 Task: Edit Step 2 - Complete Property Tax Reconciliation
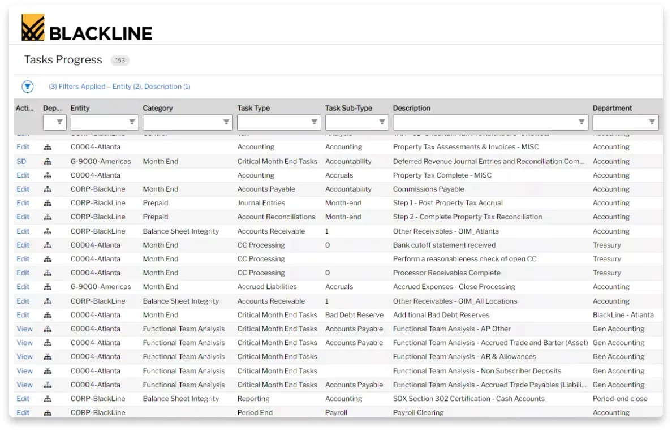click(23, 217)
